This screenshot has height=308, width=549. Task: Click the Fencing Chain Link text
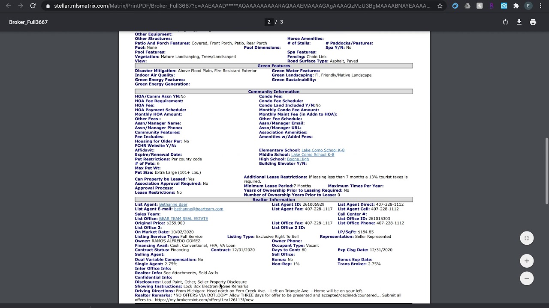pos(307,57)
